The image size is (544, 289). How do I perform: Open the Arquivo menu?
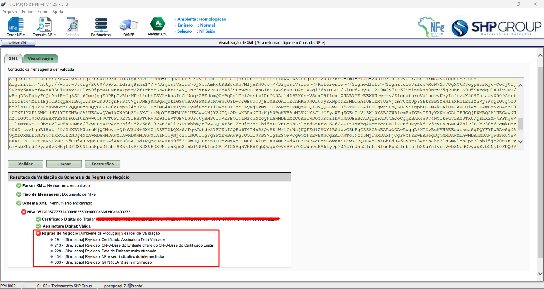[10, 12]
